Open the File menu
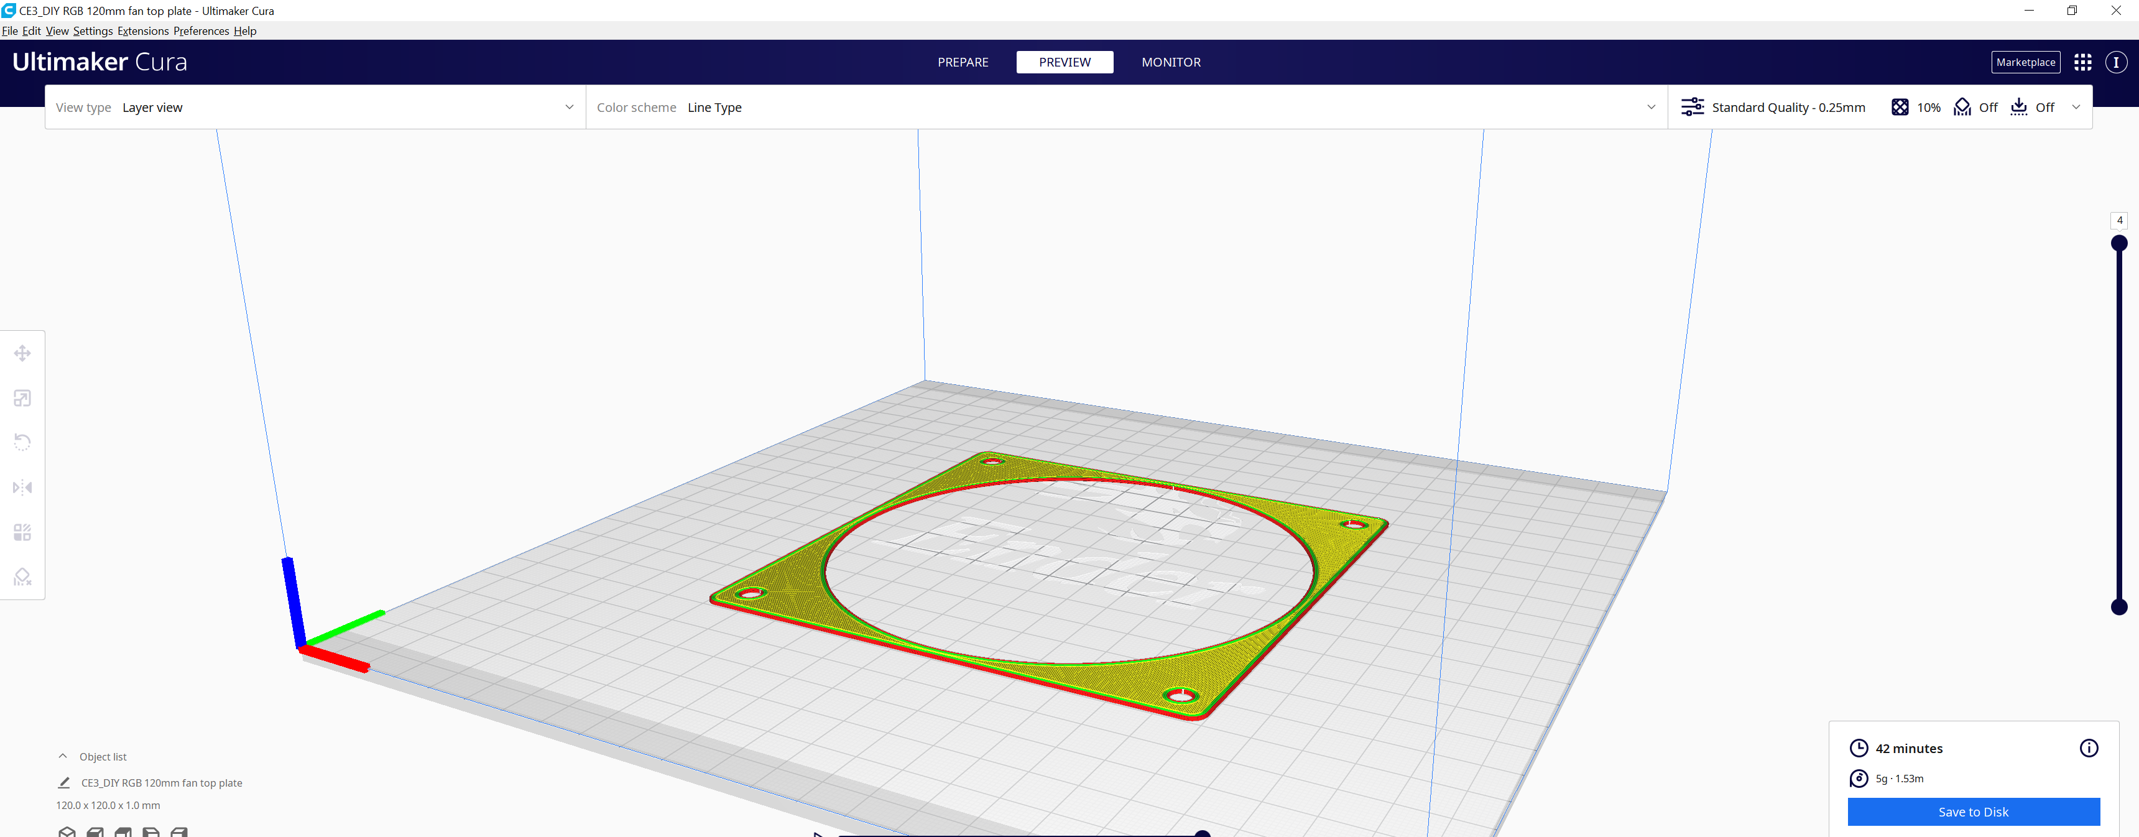 [10, 30]
